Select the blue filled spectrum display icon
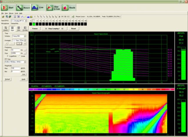 click(28, 17)
